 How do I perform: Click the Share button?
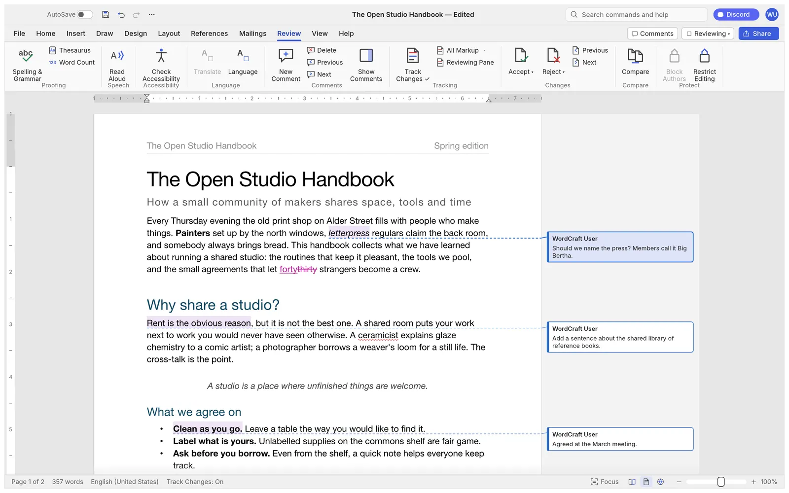tap(758, 34)
